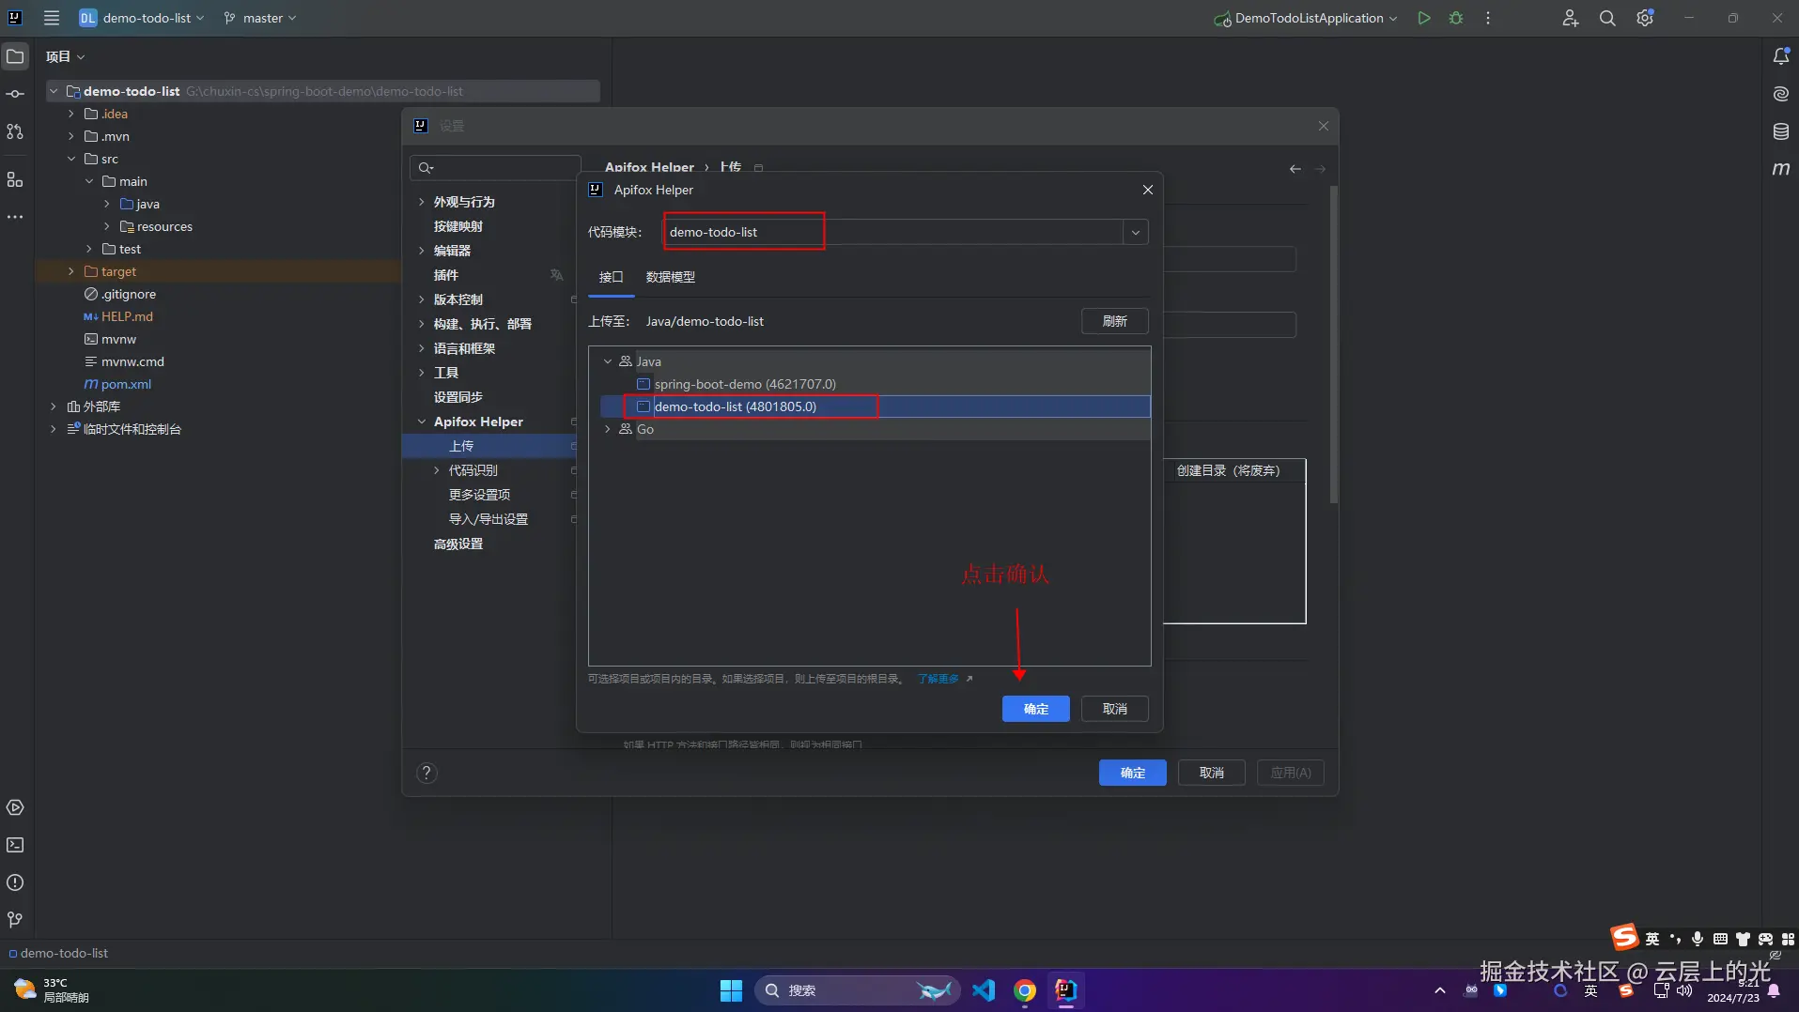Screen dimensions: 1799x1012
Task: Select 导入/导出设置 settings item
Action: point(489,519)
